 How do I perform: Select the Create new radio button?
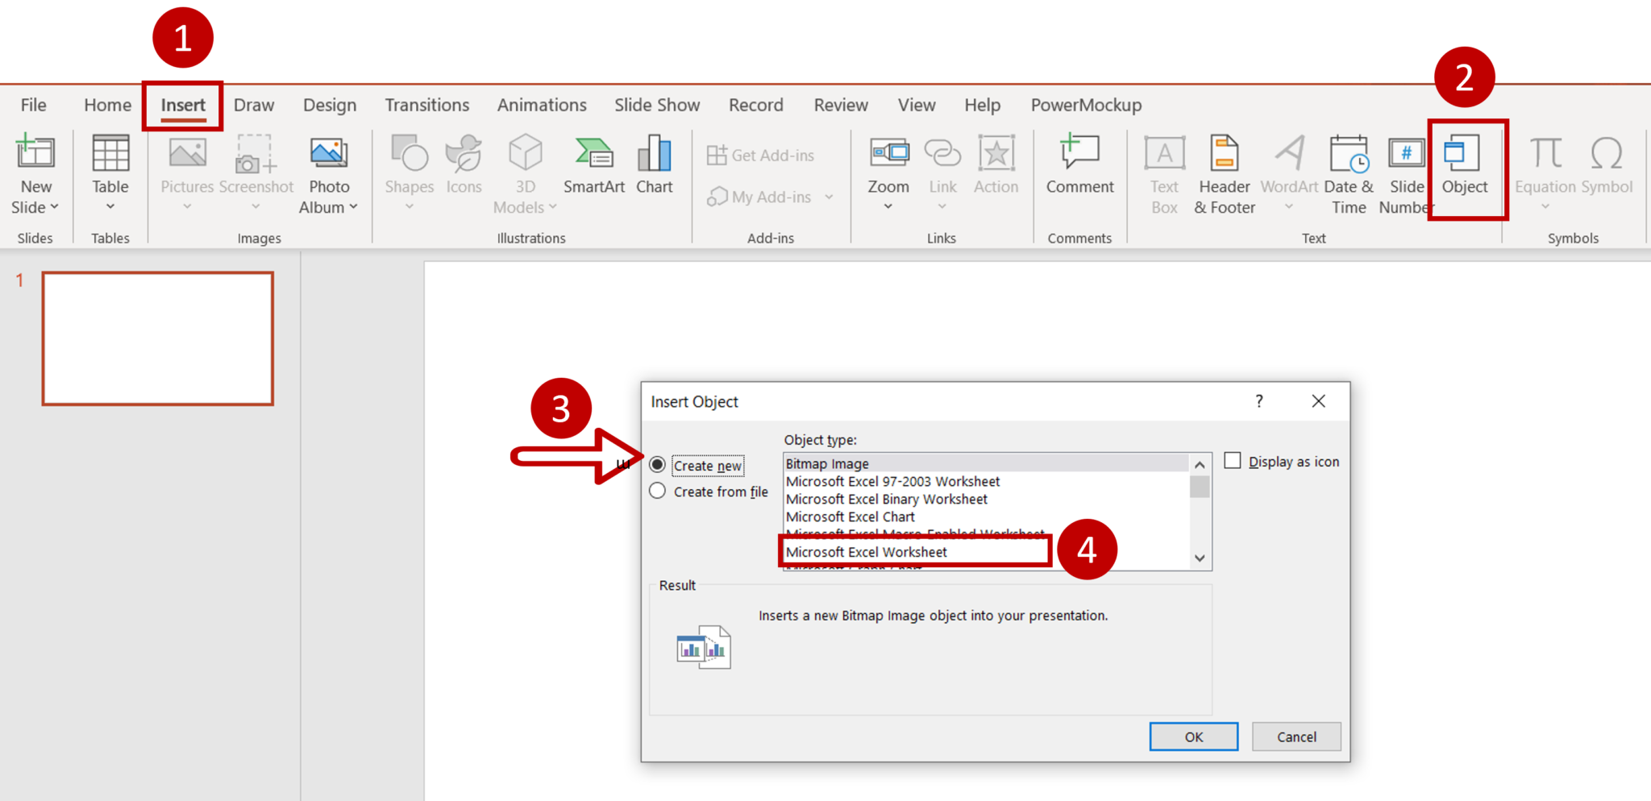pyautogui.click(x=658, y=464)
